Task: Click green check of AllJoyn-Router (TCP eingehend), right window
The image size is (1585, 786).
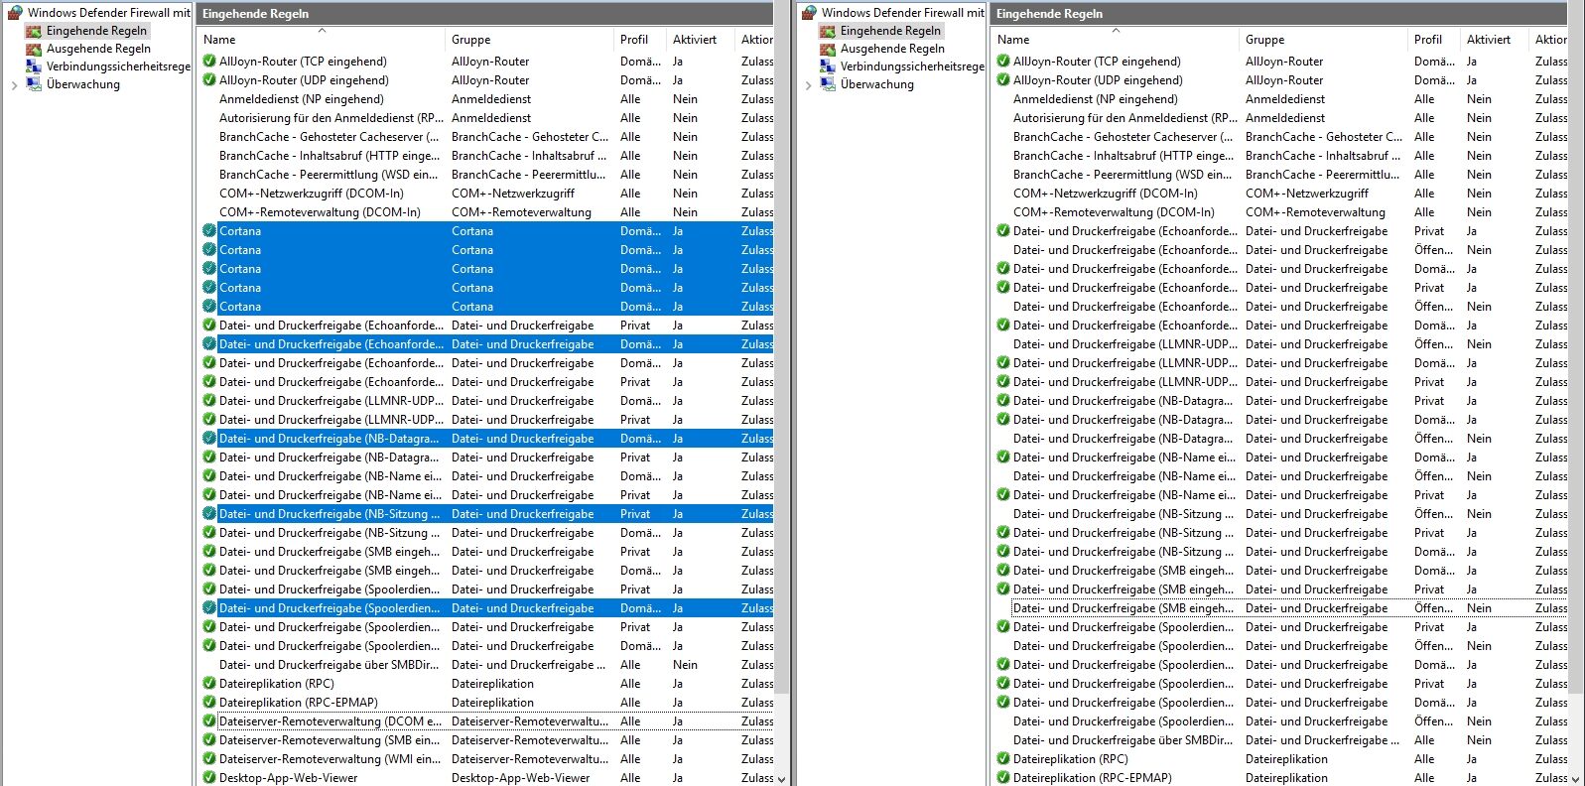Action: pyautogui.click(x=1003, y=62)
